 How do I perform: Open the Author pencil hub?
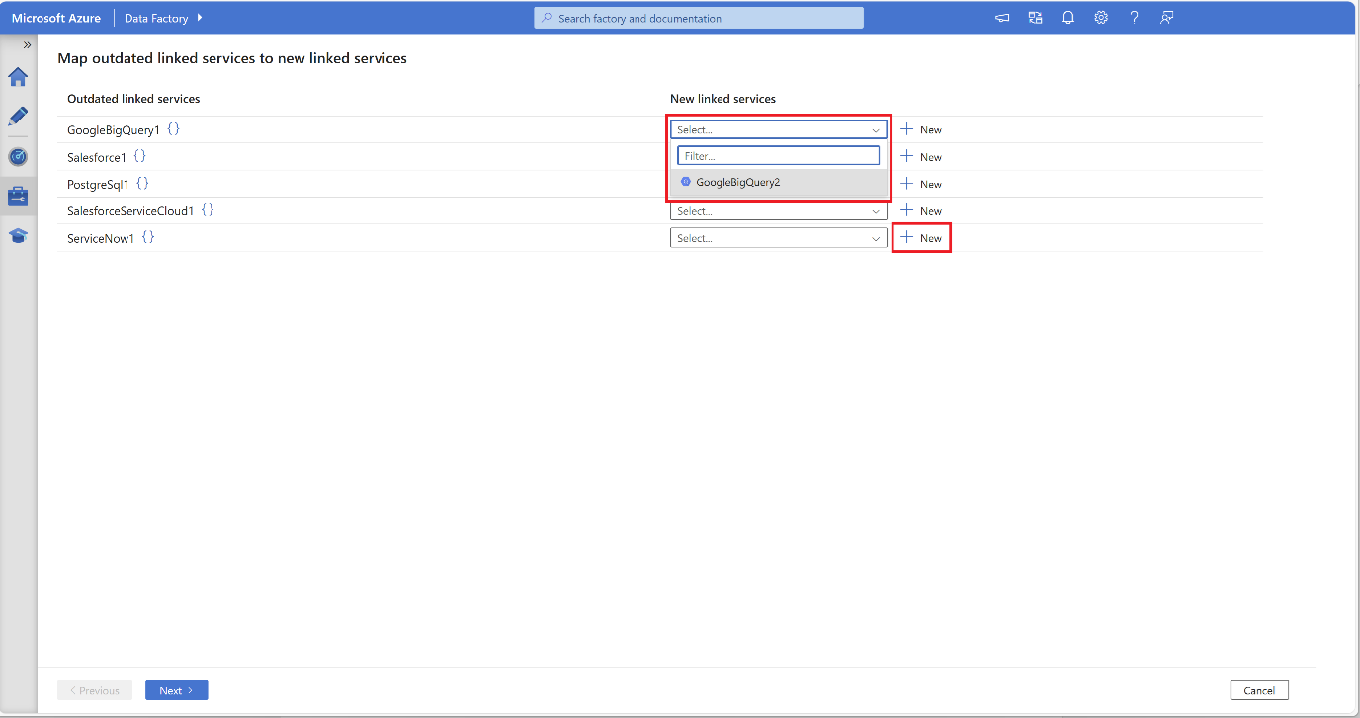pyautogui.click(x=18, y=117)
